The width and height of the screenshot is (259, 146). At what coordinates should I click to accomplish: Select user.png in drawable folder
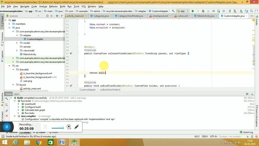(x=28, y=81)
